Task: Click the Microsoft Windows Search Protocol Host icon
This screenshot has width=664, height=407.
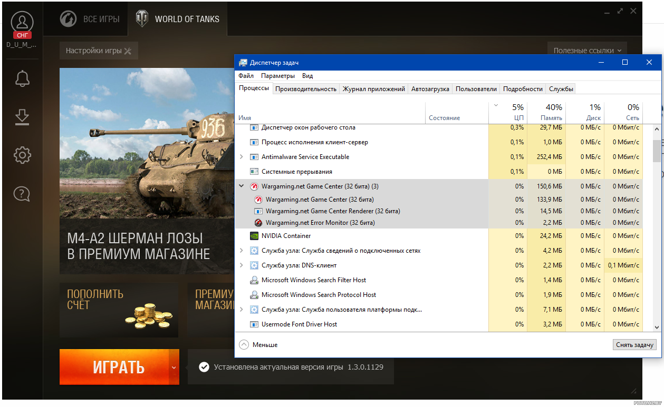Action: [254, 295]
